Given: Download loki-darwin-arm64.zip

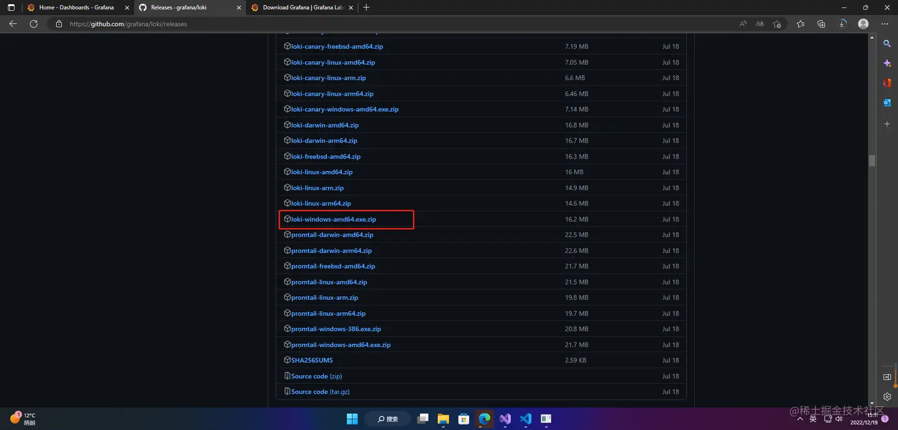Looking at the screenshot, I should (324, 141).
